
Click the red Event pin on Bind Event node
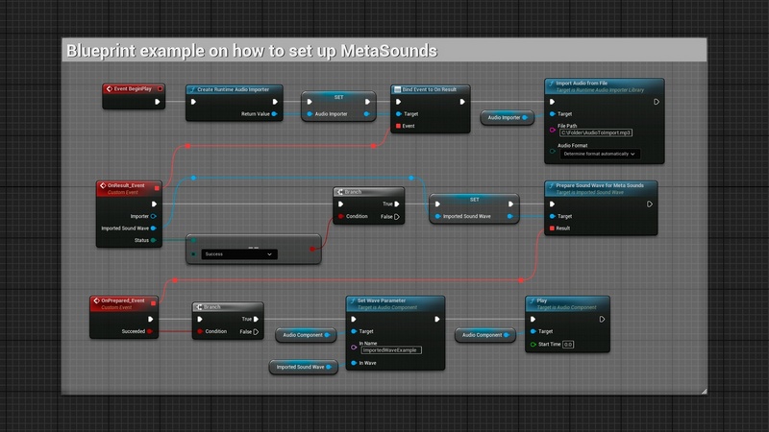tap(398, 126)
